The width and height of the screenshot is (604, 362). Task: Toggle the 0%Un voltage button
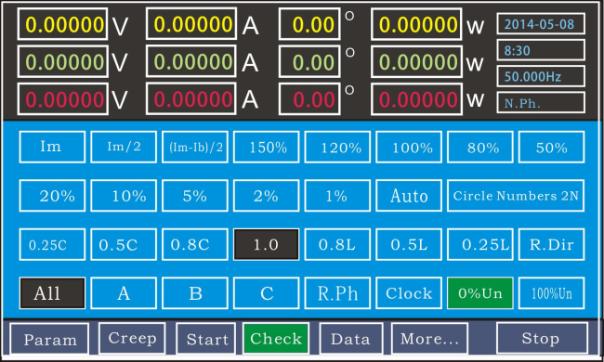pos(480,293)
